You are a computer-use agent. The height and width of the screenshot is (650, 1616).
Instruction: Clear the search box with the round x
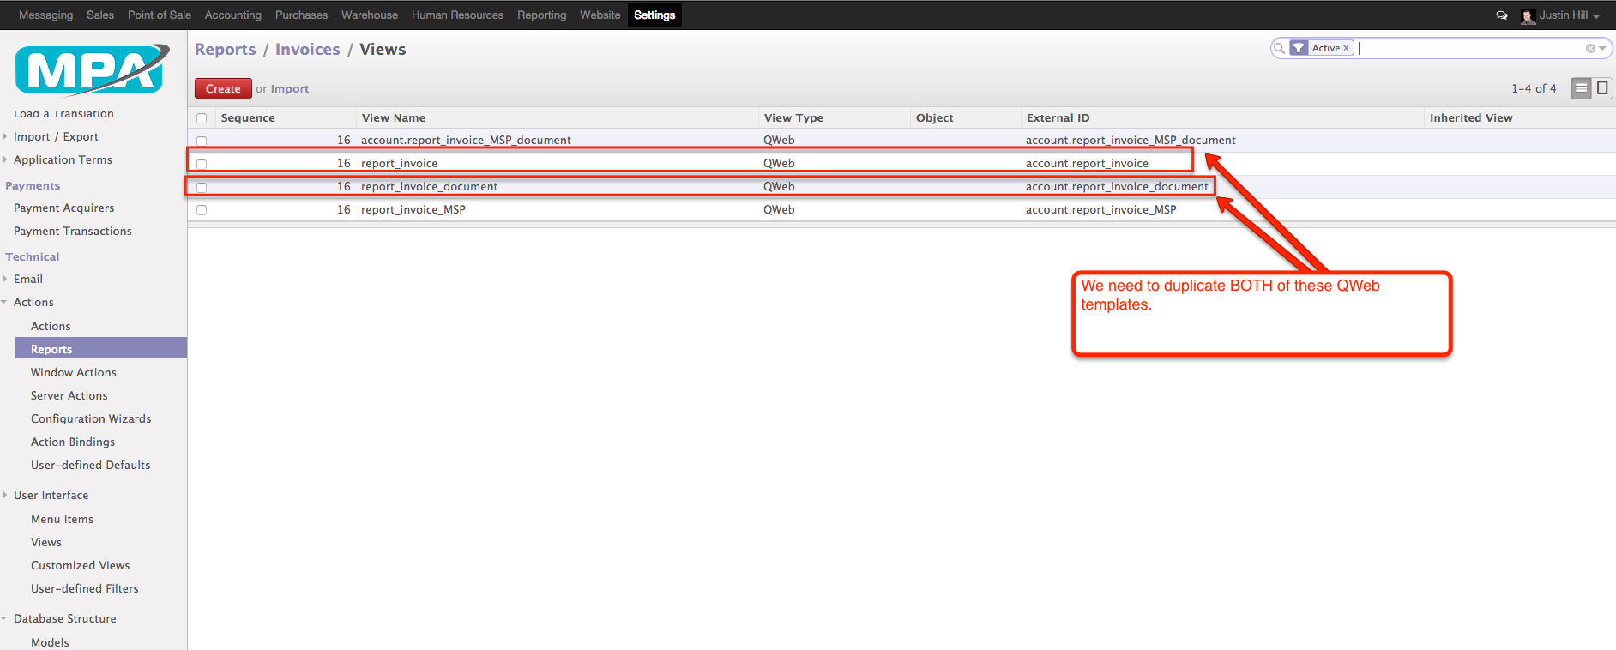tap(1589, 49)
